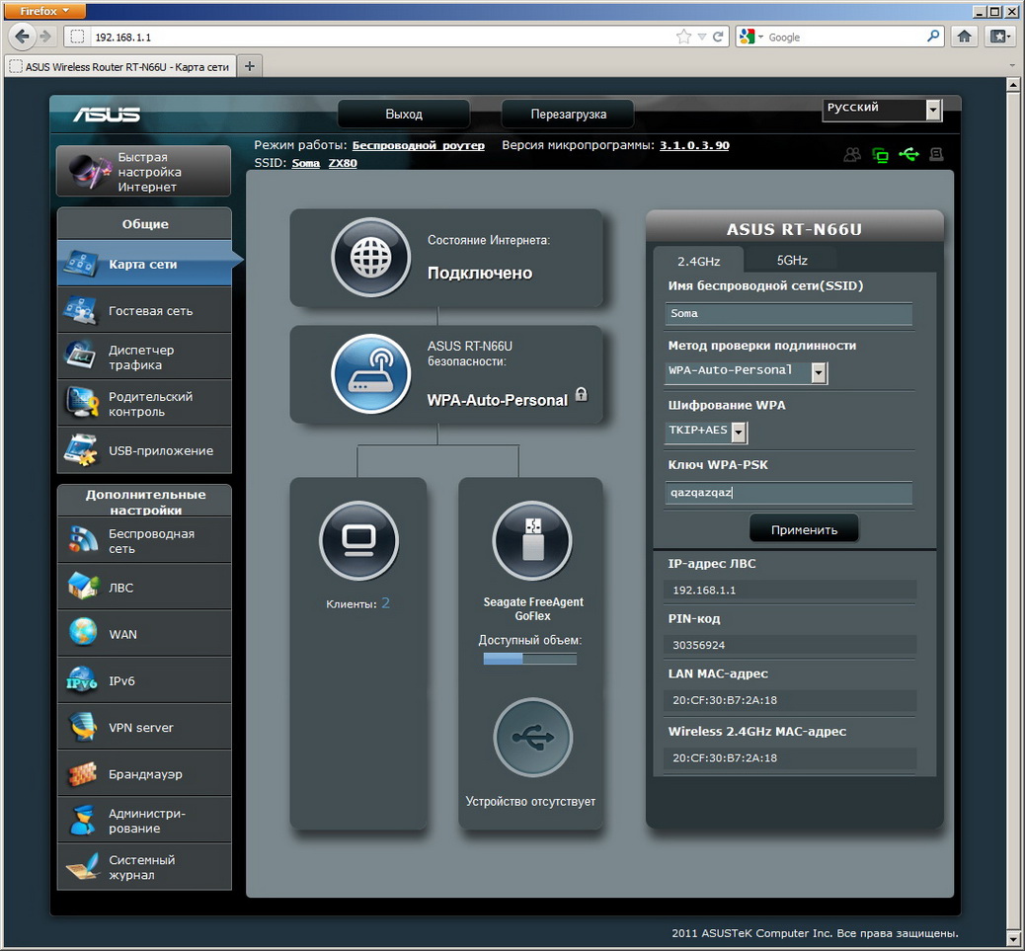Click the router security icon
Viewport: 1025px width, 951px height.
[x=370, y=374]
